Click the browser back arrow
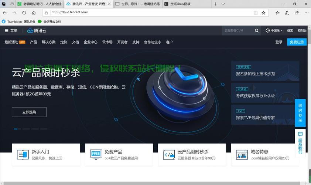This screenshot has height=185, width=311. (x=5, y=13)
